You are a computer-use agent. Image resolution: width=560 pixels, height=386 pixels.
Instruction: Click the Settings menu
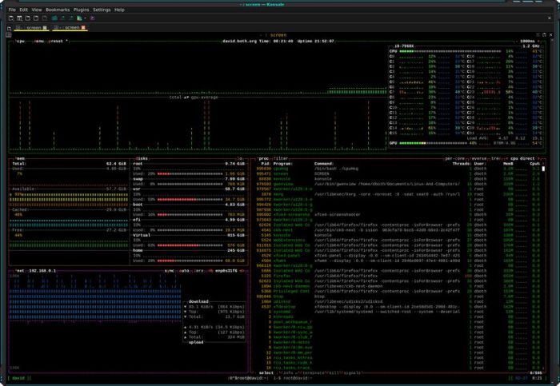coord(102,10)
